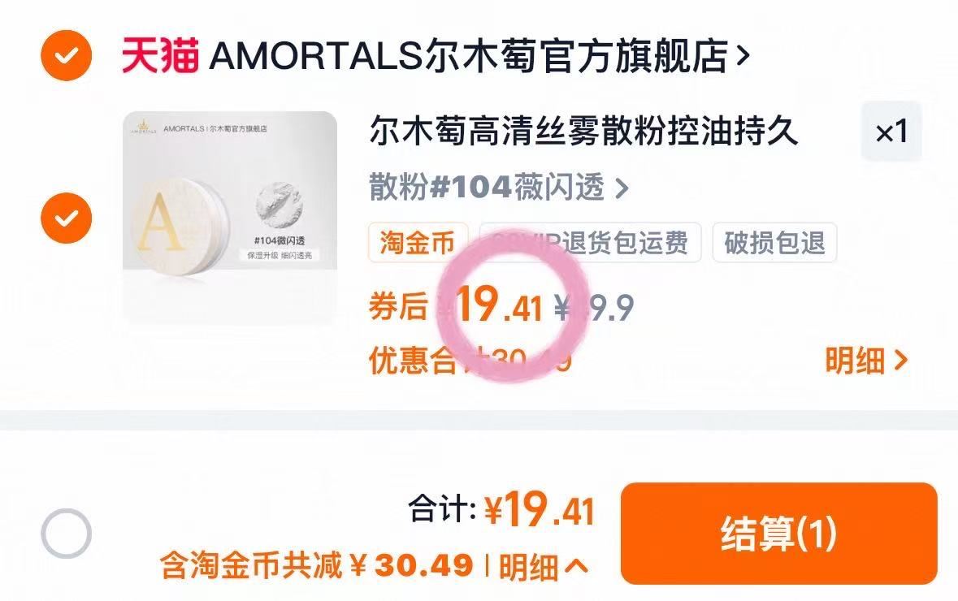Tap the 淘金币 tag

pos(418,243)
